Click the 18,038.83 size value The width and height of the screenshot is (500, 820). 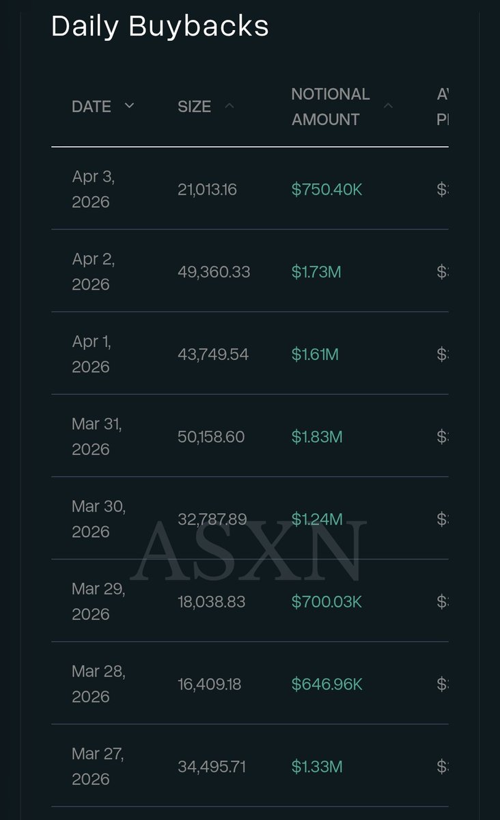[x=211, y=602]
